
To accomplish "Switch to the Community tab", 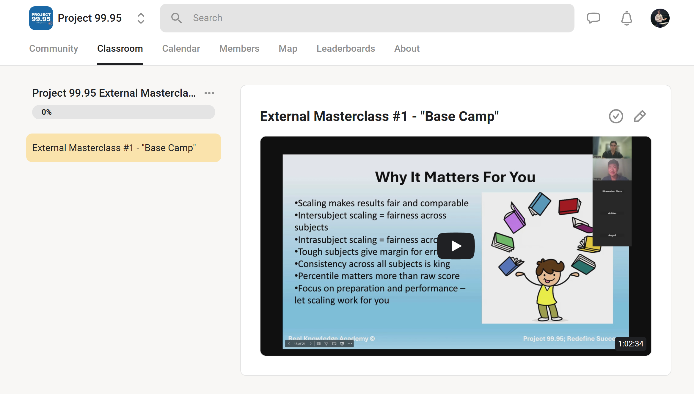I will point(54,48).
